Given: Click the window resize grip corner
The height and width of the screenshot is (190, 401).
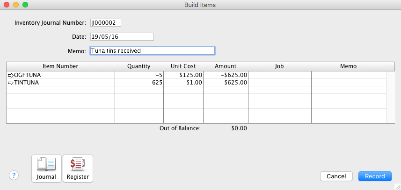Looking at the screenshot, I should click(397, 186).
